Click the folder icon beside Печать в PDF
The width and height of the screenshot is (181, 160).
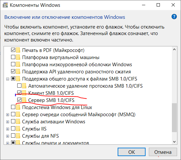[x=18, y=50]
